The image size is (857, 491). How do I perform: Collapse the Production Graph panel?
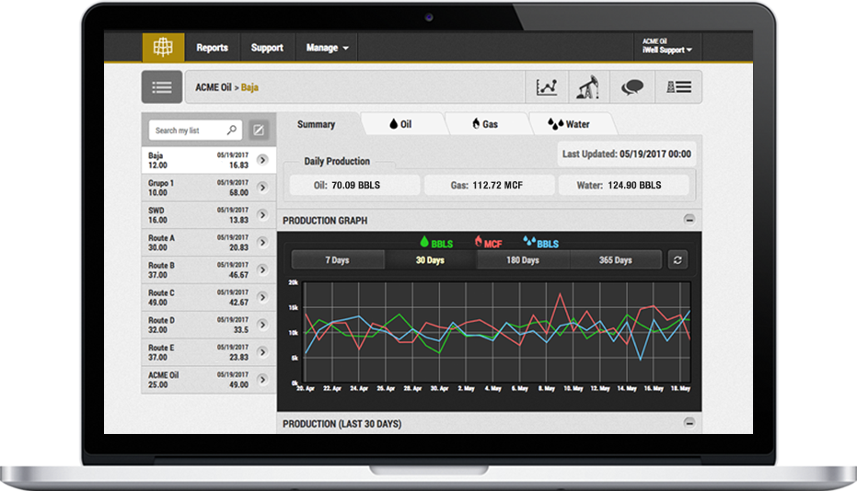[x=688, y=220]
